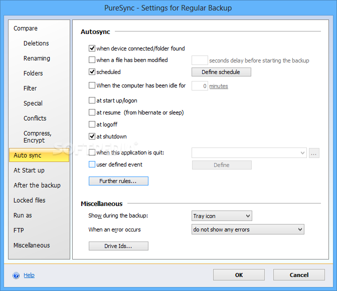Enable at resume from hibernate or sleep
The width and height of the screenshot is (337, 291).
click(92, 112)
